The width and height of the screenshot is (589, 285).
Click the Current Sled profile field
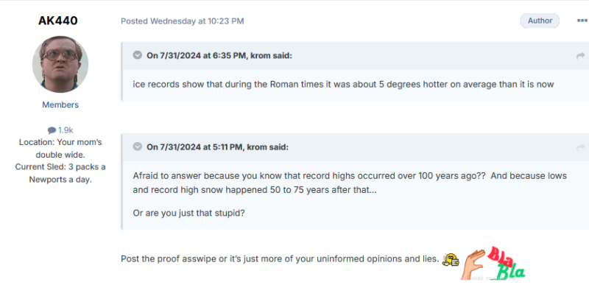pos(60,173)
